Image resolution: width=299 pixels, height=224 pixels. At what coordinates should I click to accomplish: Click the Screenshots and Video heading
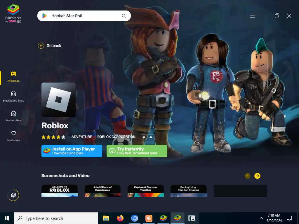[x=65, y=176]
